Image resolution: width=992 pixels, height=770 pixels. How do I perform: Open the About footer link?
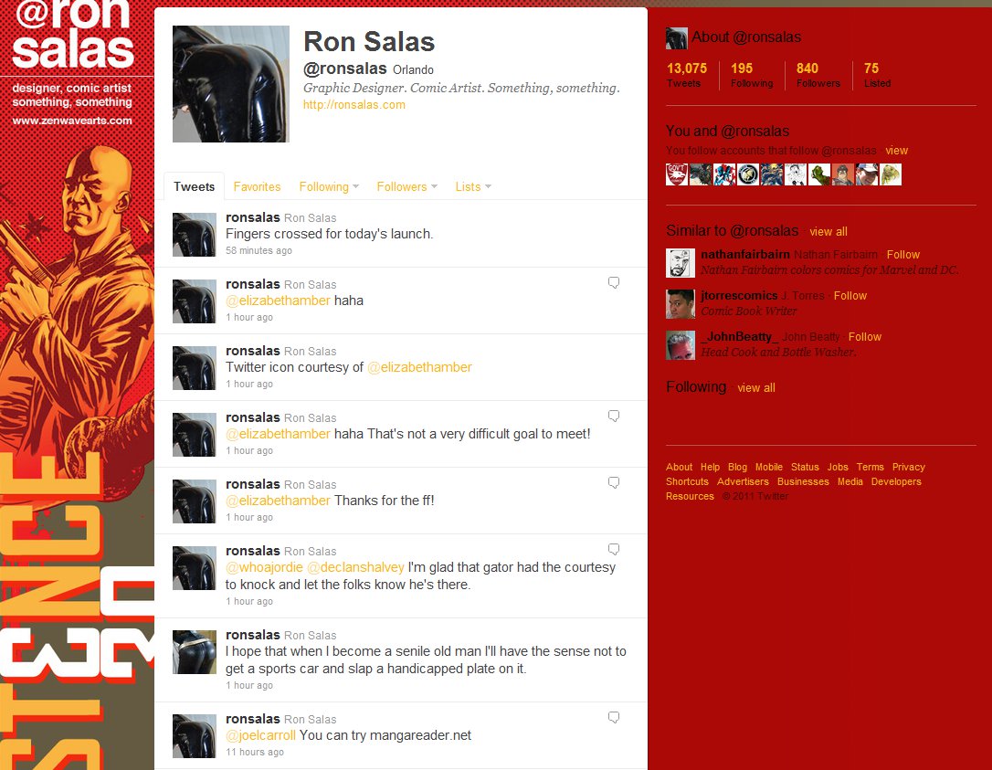[x=679, y=467]
